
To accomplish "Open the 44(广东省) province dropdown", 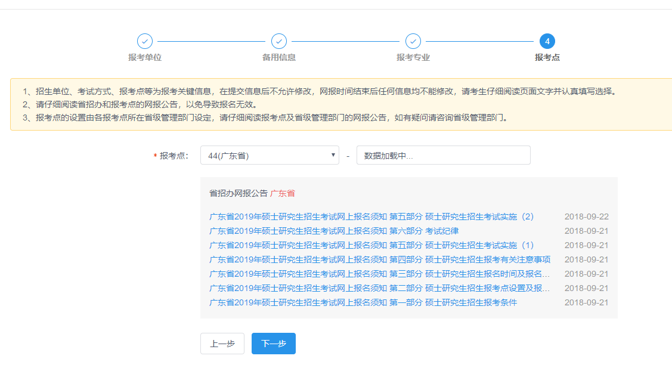I will pyautogui.click(x=270, y=155).
